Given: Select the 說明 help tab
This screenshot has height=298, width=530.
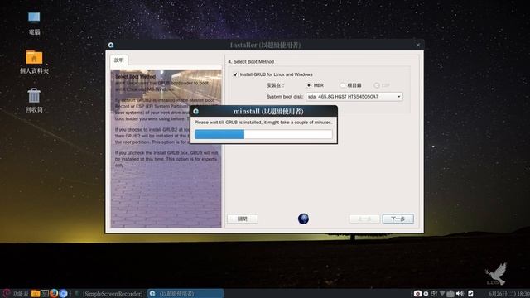Looking at the screenshot, I should [x=119, y=60].
